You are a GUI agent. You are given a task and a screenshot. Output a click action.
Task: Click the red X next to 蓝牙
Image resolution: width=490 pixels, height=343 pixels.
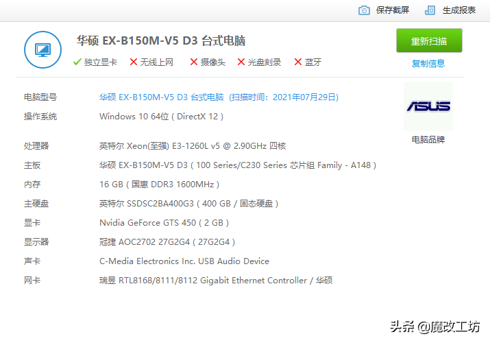click(298, 62)
